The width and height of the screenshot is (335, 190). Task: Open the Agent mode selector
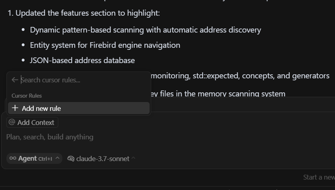(x=35, y=158)
